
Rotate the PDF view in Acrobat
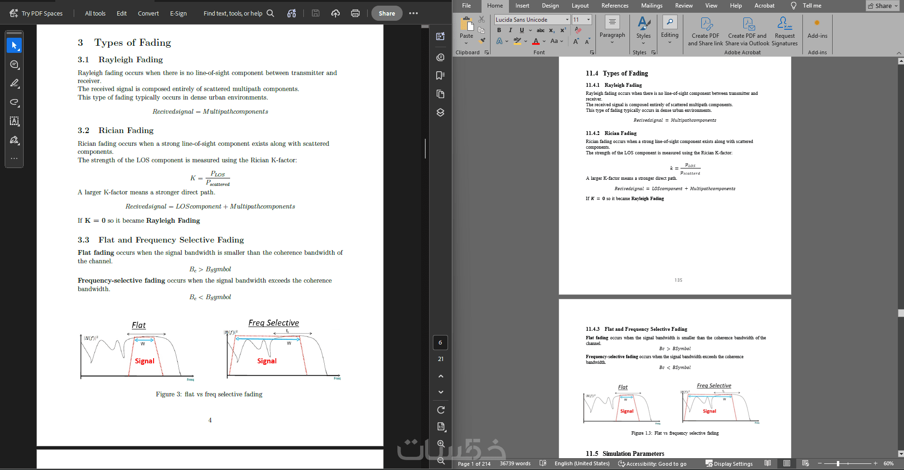pos(441,410)
